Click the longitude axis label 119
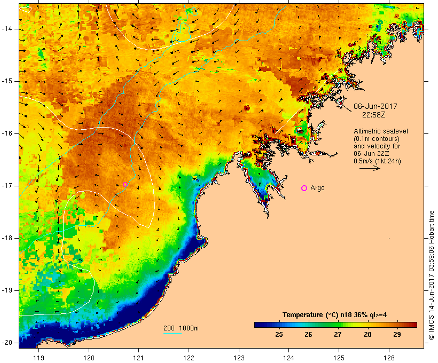 tap(38, 358)
